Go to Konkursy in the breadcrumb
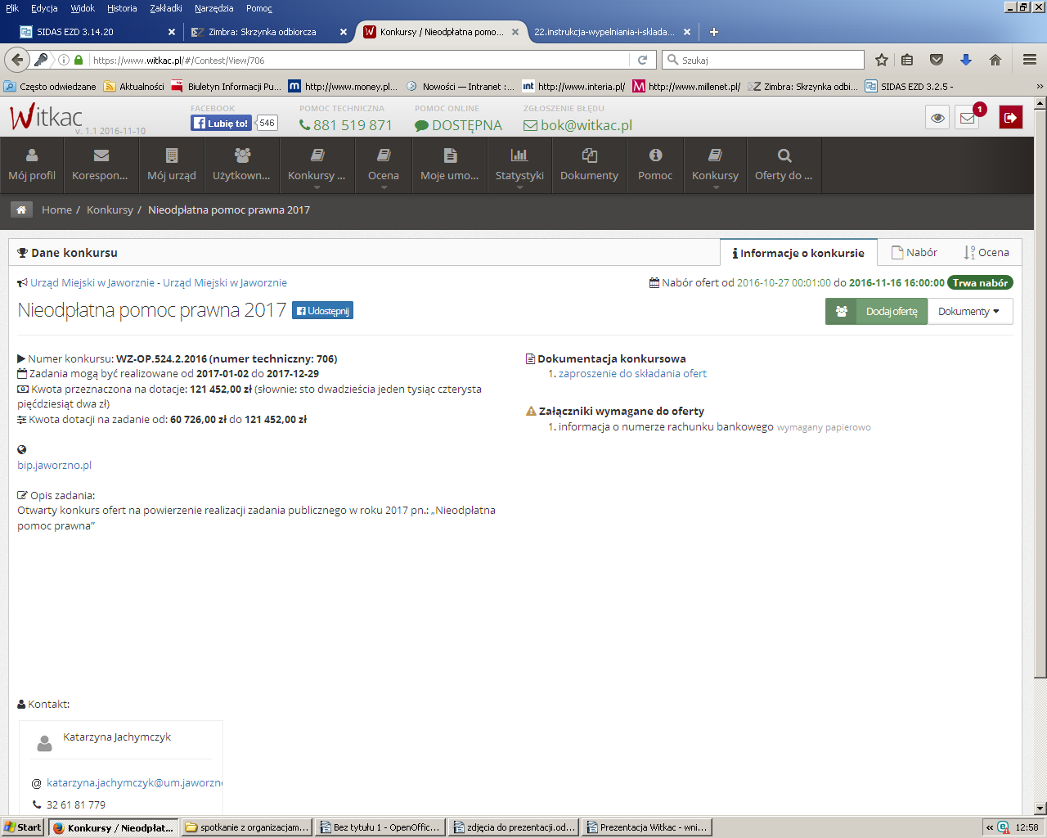 pyautogui.click(x=110, y=210)
